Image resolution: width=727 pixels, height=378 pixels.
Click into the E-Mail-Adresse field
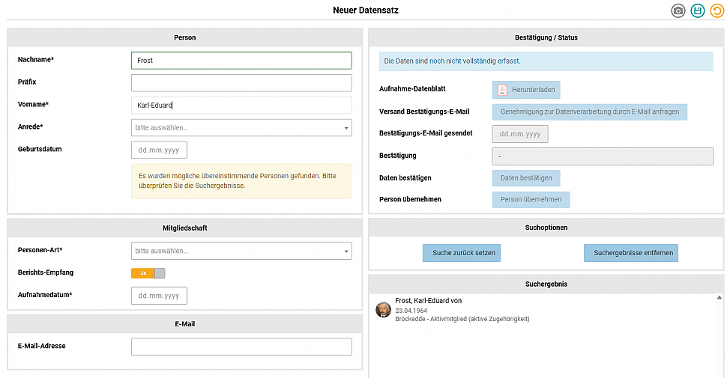[241, 347]
